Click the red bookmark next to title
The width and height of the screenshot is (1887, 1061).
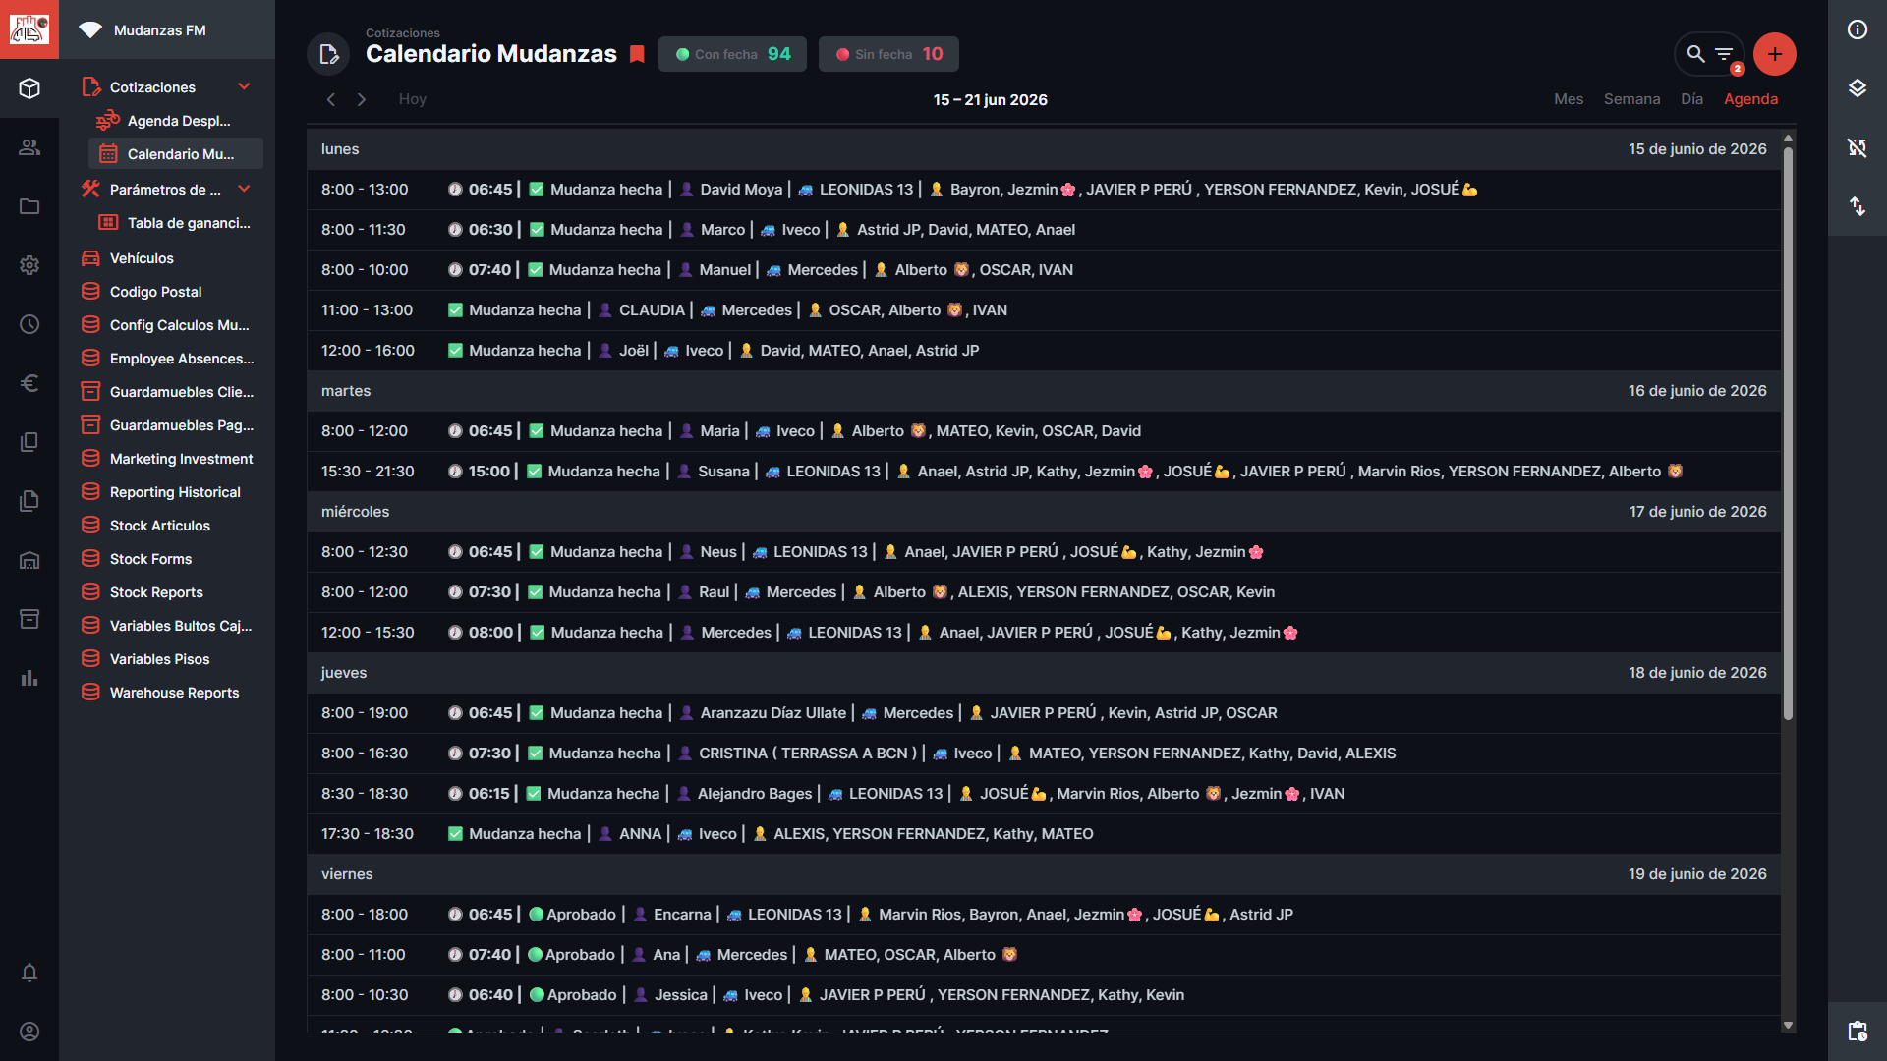pos(637,54)
